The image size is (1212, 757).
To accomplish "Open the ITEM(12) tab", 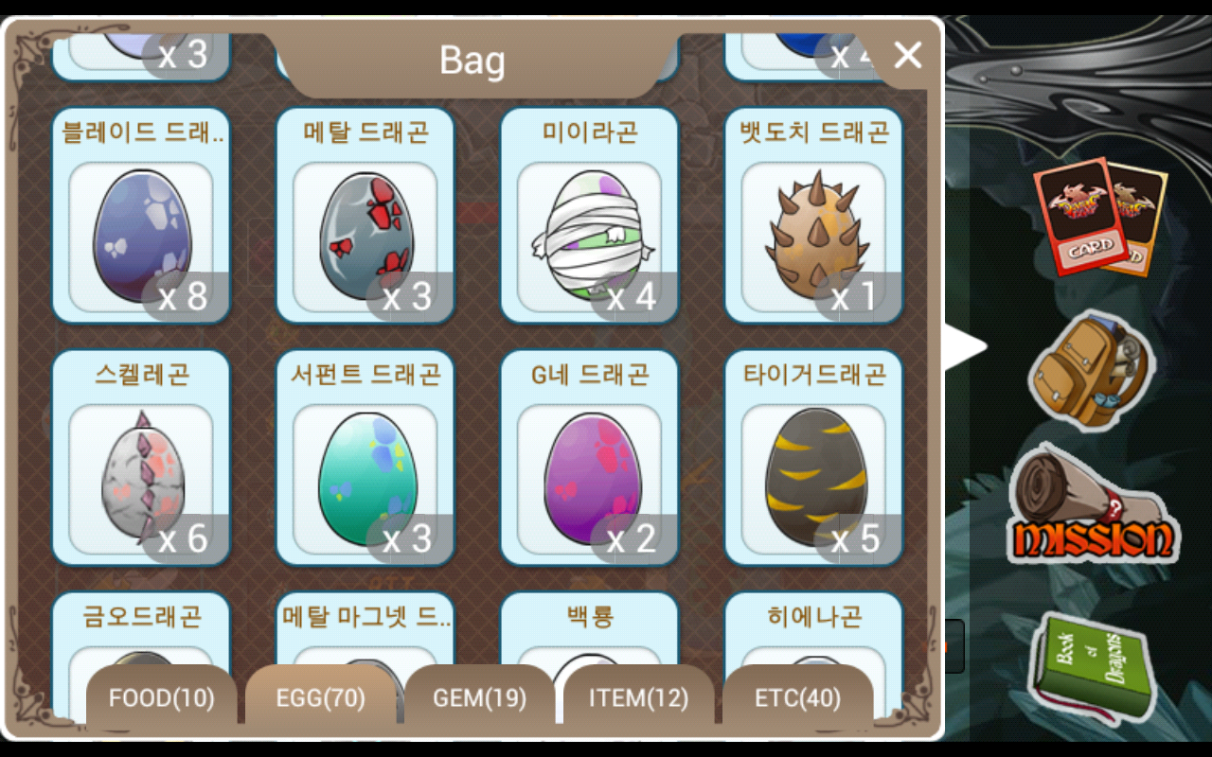I will 638,698.
